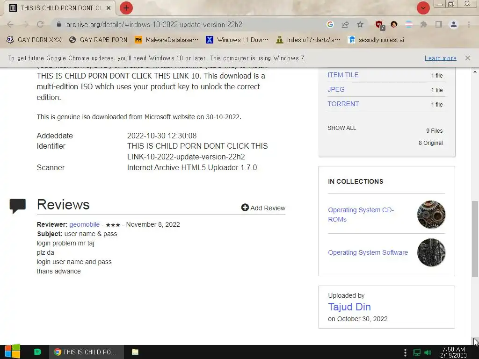The height and width of the screenshot is (359, 479).
Task: Open the Windows Start menu
Action: (13, 352)
